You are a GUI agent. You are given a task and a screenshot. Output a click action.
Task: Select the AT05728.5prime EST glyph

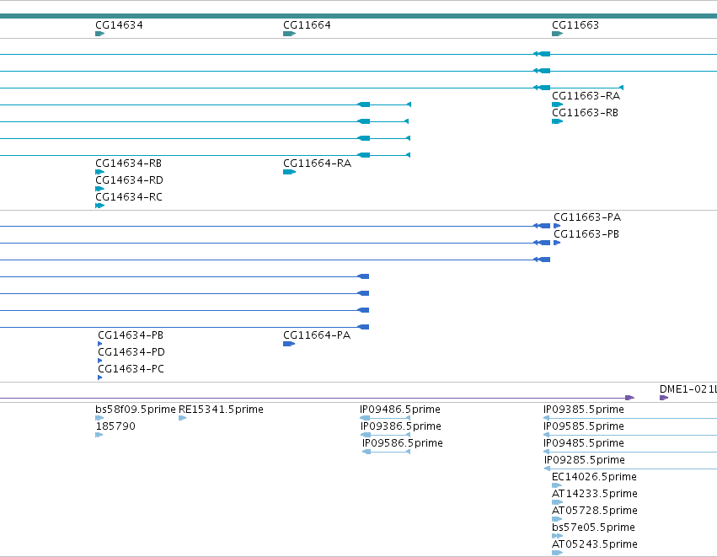557,519
